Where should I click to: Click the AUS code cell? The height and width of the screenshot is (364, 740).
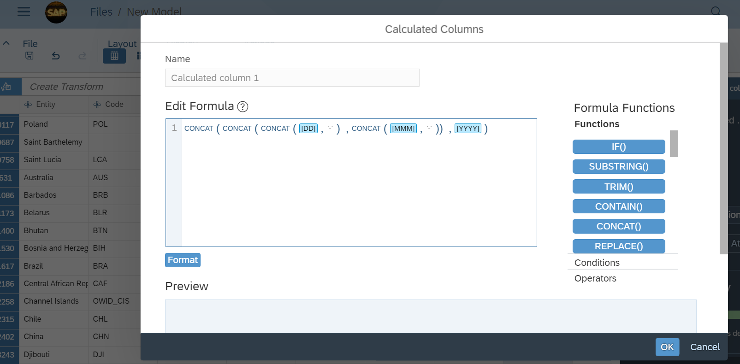pos(114,178)
